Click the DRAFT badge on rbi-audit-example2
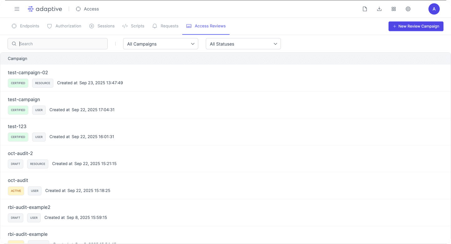This screenshot has width=451, height=244. pyautogui.click(x=16, y=218)
